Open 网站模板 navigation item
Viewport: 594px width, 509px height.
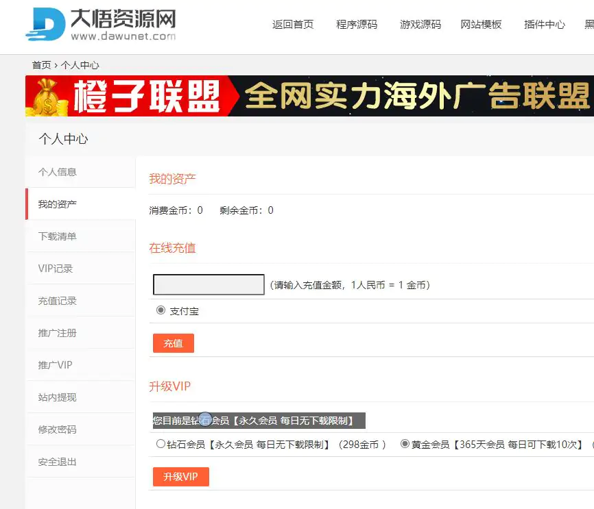click(481, 25)
